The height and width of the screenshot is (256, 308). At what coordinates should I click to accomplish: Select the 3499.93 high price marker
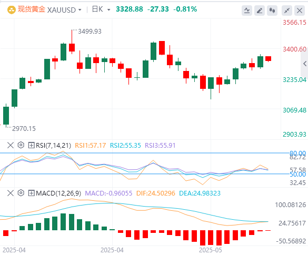[90, 32]
